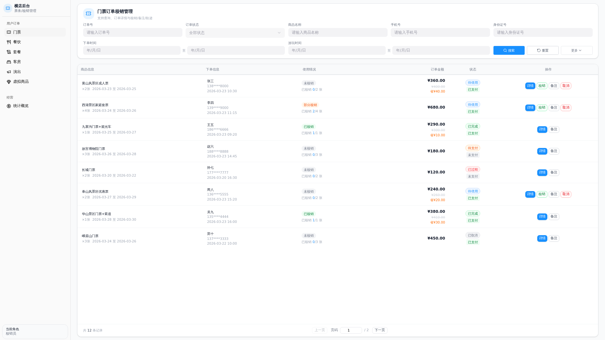Click the 订单金额 column header
The image size is (605, 340).
pos(437,70)
